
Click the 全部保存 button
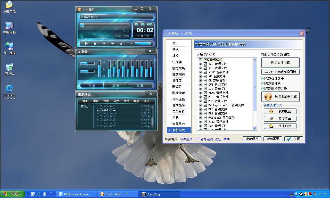coord(252,139)
